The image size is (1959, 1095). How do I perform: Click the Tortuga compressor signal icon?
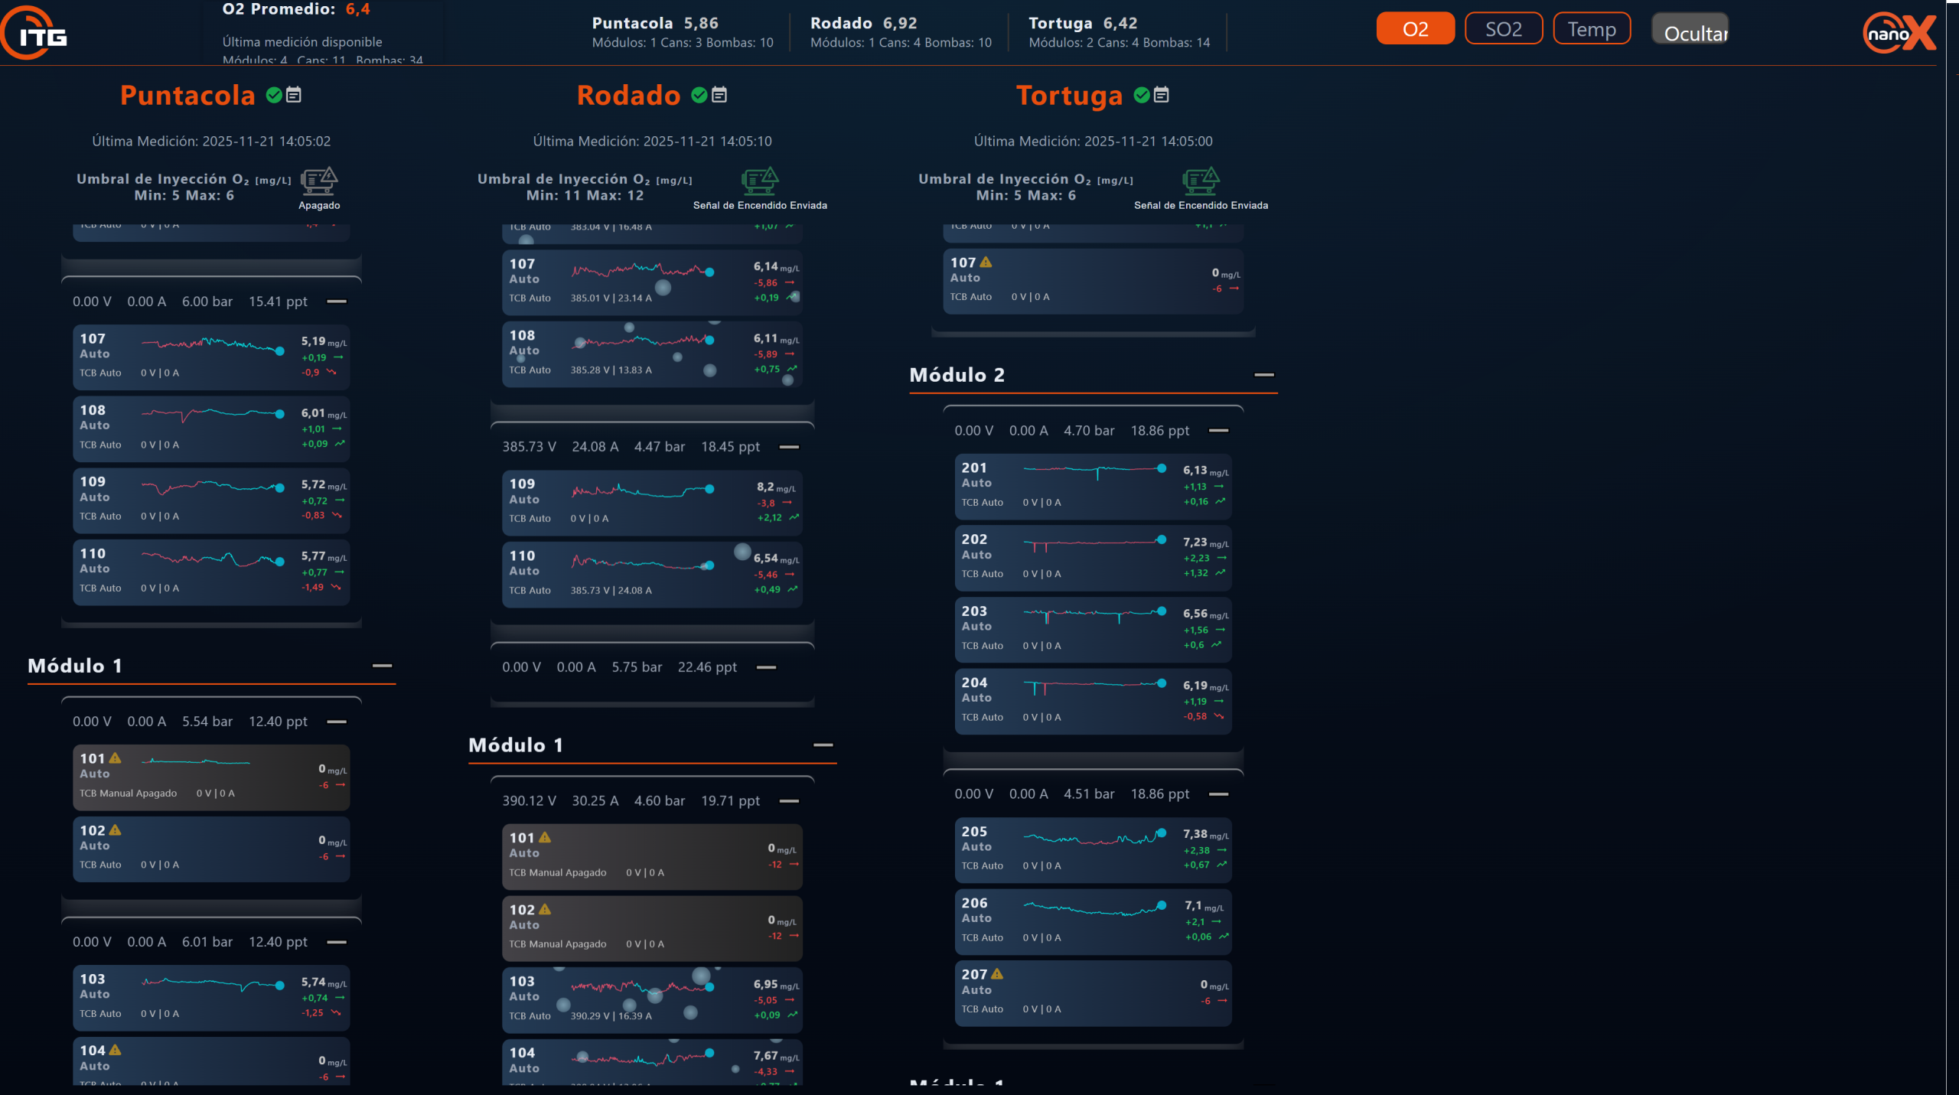click(1200, 181)
